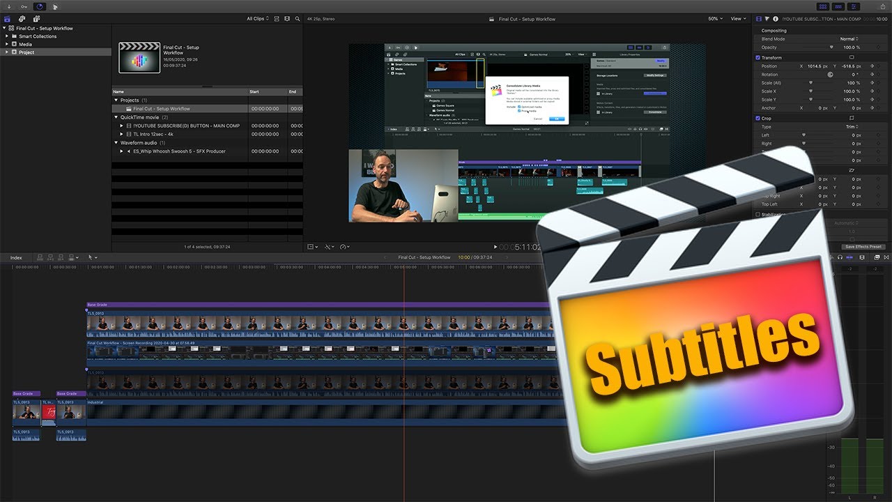Image resolution: width=892 pixels, height=502 pixels.
Task: Click the connect clip edit icon
Action: (40, 257)
